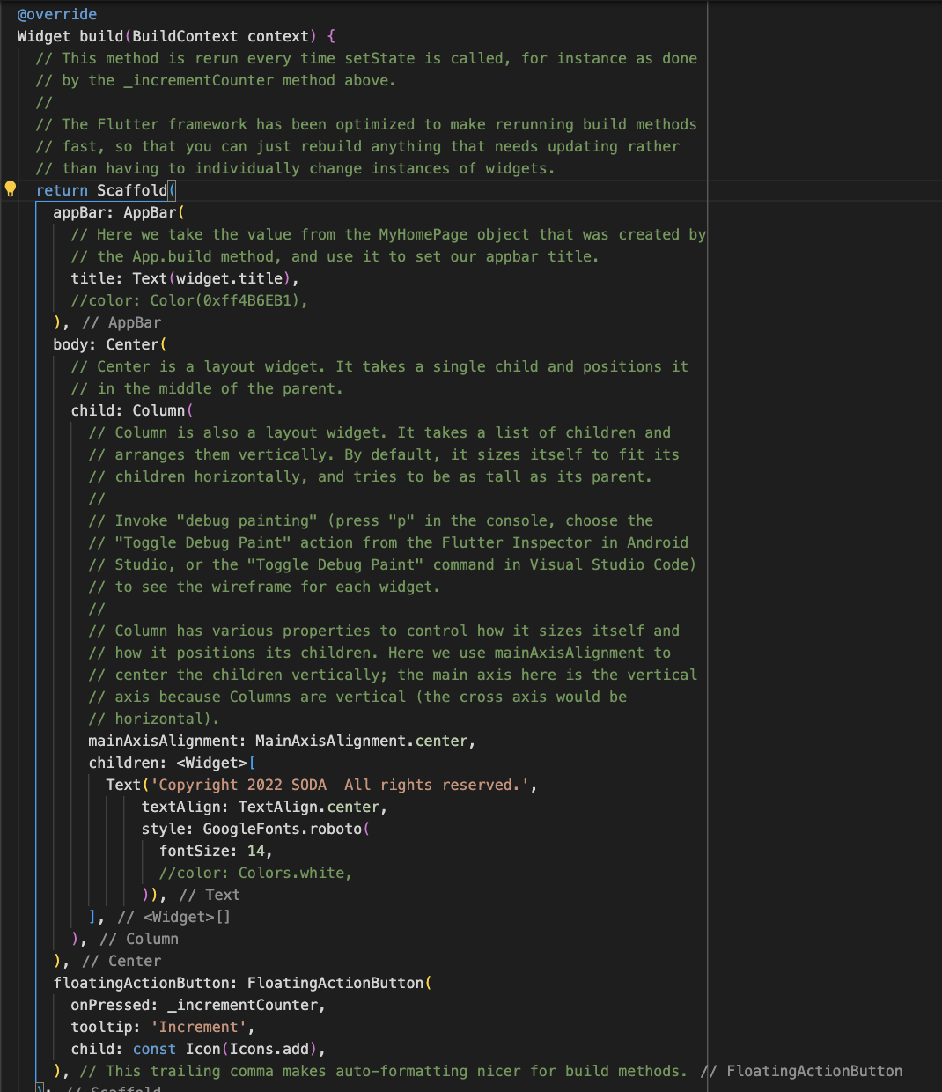Click the @override annotation

(x=57, y=14)
